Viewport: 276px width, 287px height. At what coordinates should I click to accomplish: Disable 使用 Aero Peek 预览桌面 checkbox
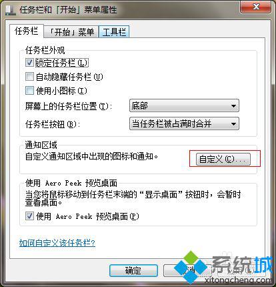[x=29, y=216]
